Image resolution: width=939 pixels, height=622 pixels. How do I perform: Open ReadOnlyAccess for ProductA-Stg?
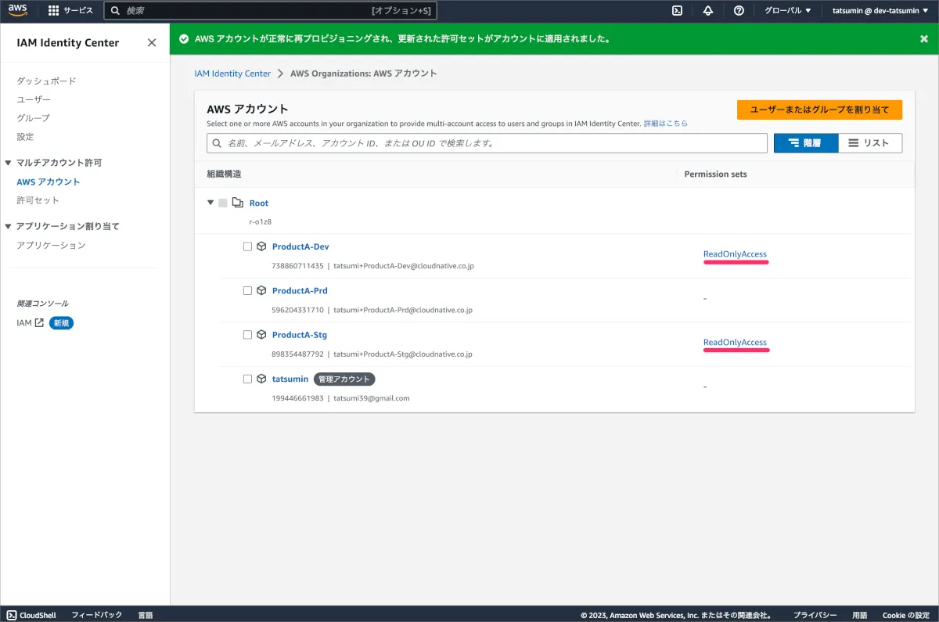pyautogui.click(x=735, y=343)
